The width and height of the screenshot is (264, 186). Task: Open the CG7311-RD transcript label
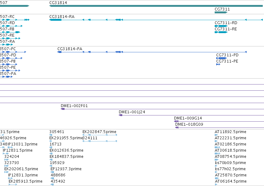[226, 23]
